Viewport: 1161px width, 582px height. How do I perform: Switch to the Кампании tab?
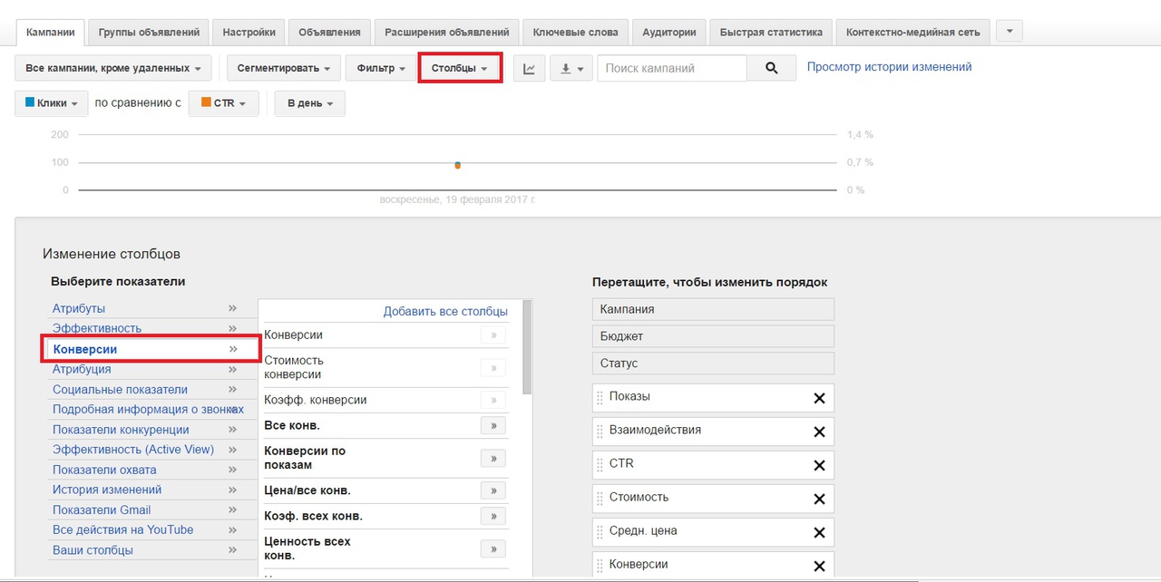click(x=51, y=32)
